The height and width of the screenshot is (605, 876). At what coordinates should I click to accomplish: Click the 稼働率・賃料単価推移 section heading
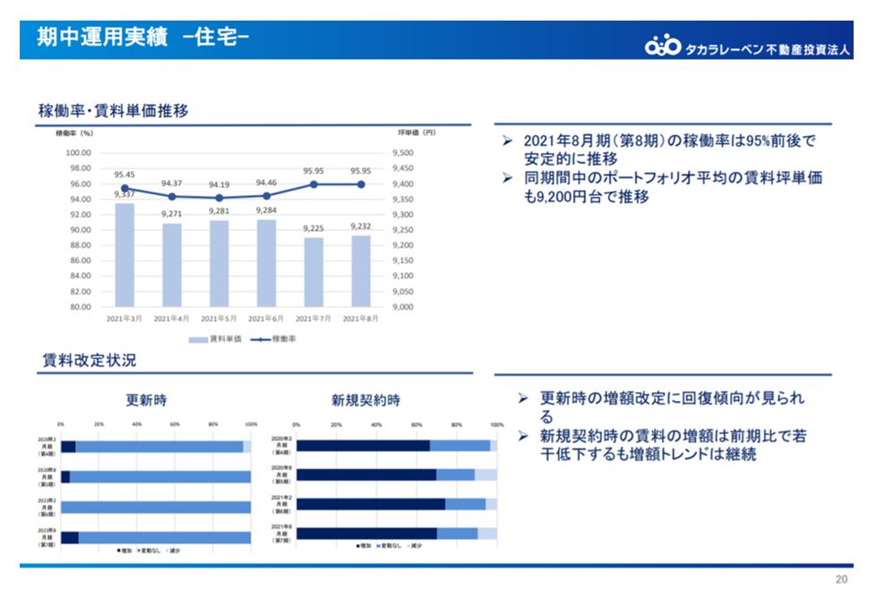(113, 112)
